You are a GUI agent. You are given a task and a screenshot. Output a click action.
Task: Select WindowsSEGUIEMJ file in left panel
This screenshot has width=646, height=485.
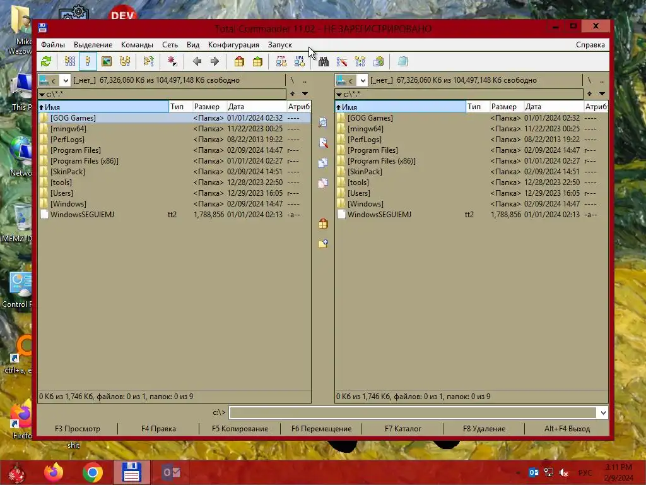click(174, 215)
